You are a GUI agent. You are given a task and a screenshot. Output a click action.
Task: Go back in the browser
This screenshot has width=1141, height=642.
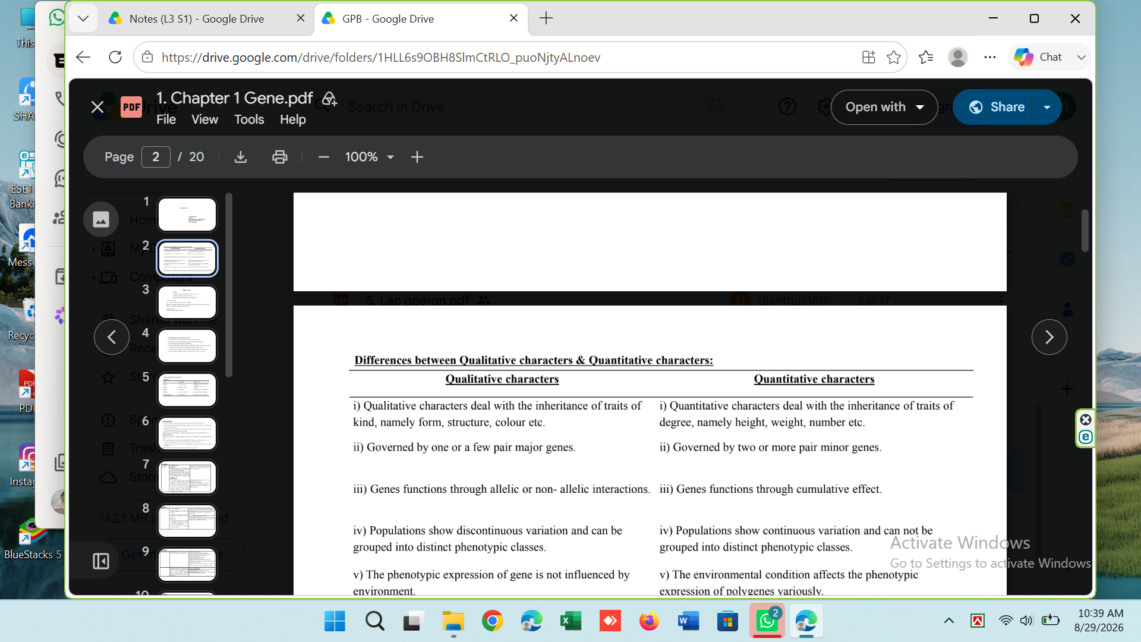[x=83, y=57]
